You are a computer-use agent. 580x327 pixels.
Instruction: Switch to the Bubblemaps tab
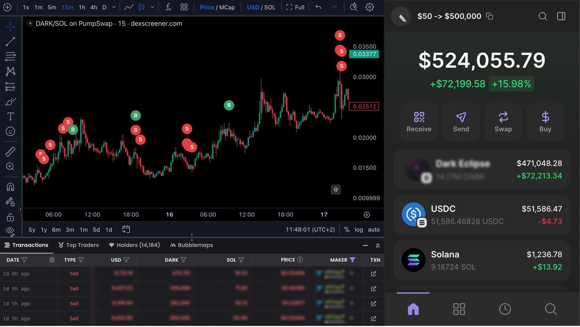point(191,245)
